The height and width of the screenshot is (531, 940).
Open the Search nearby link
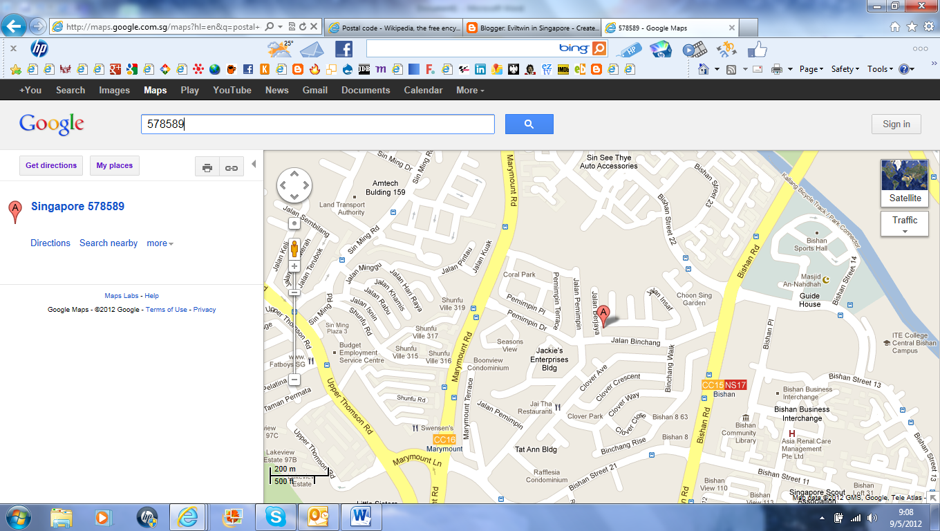(109, 243)
